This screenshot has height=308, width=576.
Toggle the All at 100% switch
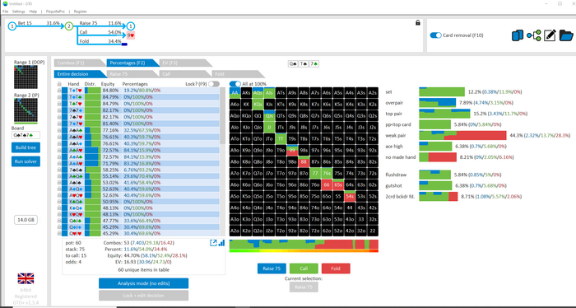click(235, 84)
